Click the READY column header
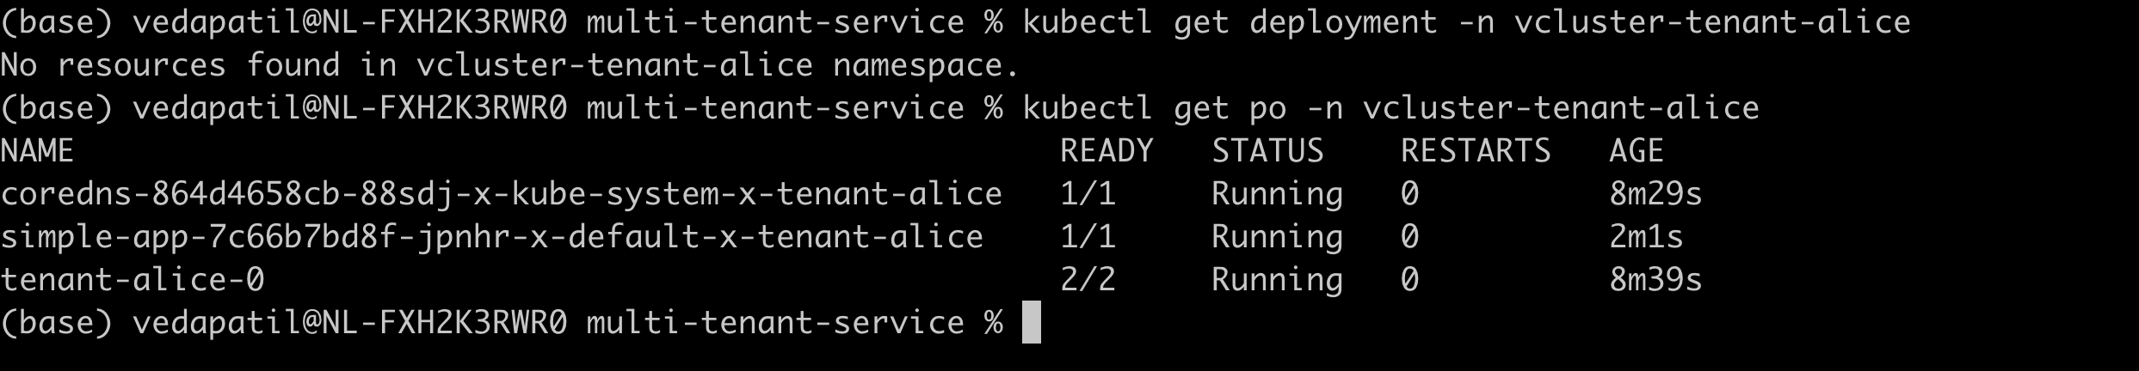The height and width of the screenshot is (371, 2139). [1106, 151]
